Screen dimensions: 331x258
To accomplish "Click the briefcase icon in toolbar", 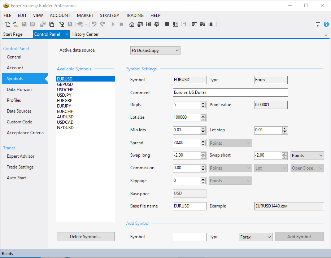I will tap(211, 25).
